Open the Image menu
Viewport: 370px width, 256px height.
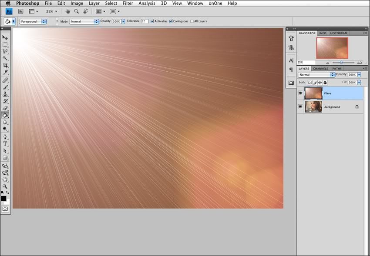(77, 3)
